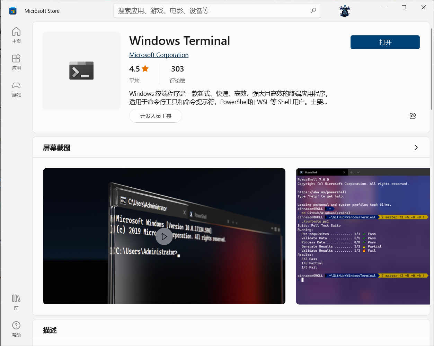Click the share icon for Windows Terminal
434x346 pixels.
click(413, 116)
